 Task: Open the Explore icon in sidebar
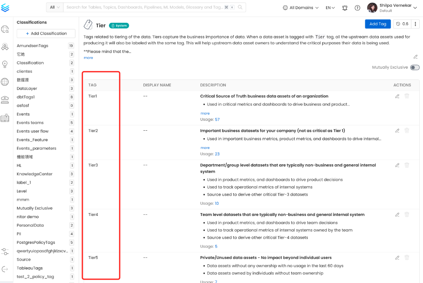[x=5, y=29]
